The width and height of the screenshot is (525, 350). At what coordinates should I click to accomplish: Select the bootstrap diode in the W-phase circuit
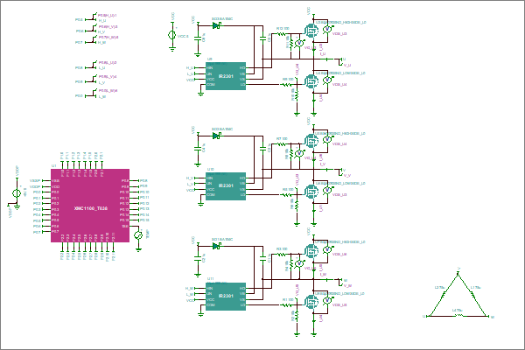click(217, 246)
